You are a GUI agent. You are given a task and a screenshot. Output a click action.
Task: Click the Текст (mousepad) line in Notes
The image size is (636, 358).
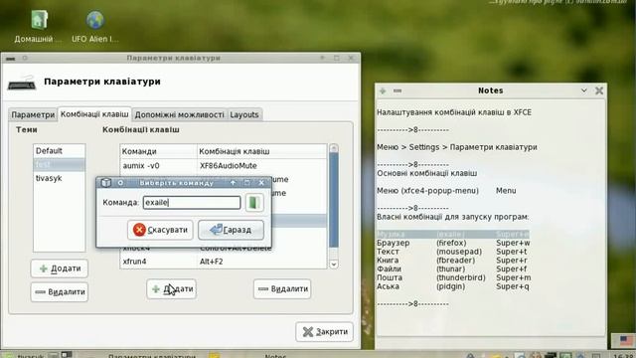coord(453,252)
